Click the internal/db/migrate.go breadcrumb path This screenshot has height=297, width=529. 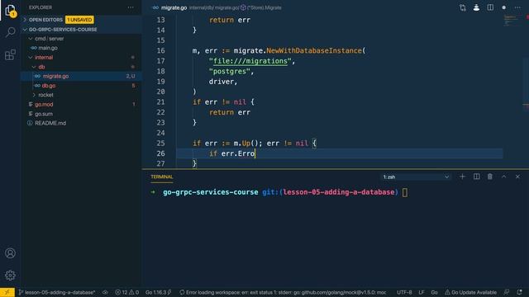click(214, 7)
